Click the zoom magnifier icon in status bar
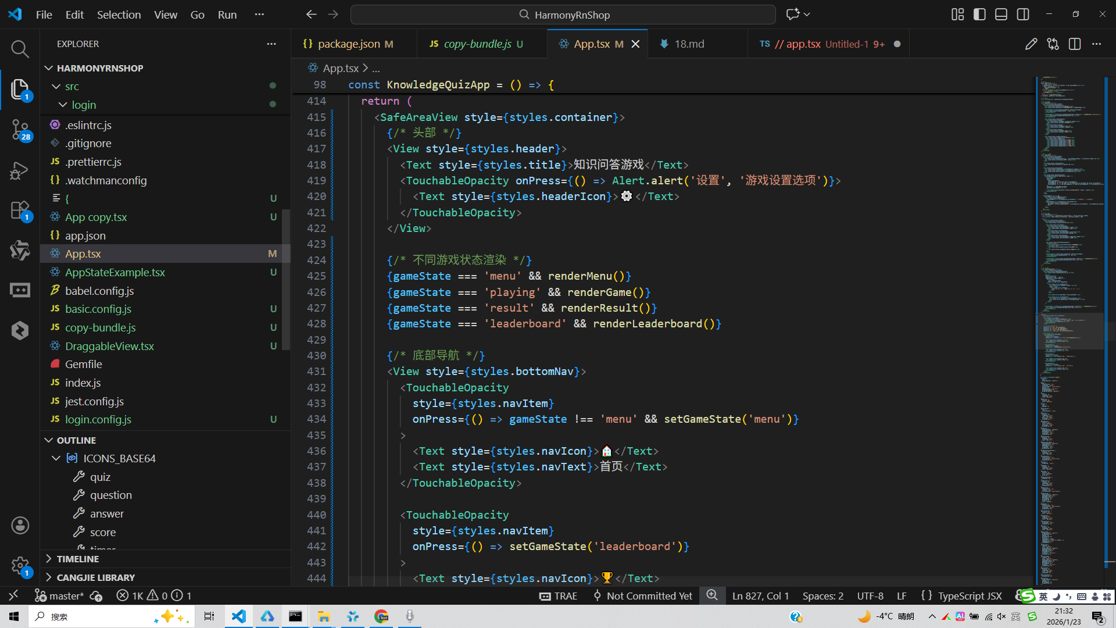This screenshot has width=1116, height=628. coord(712,595)
